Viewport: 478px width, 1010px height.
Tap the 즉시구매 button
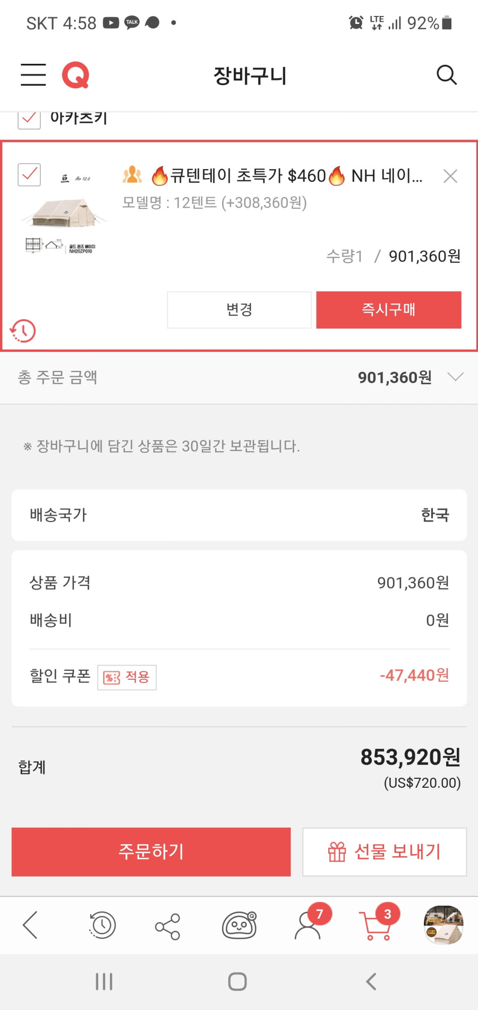(x=389, y=310)
